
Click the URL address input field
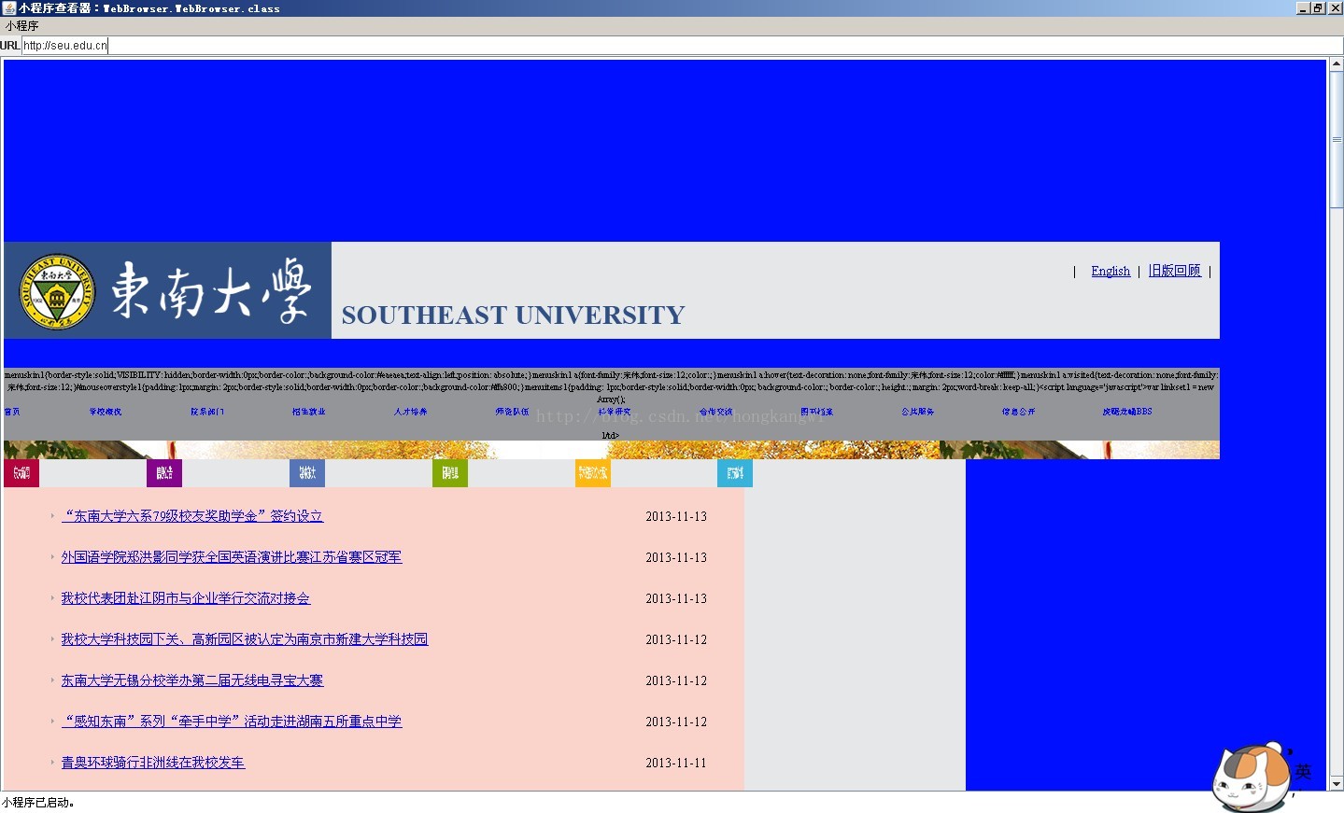tap(682, 45)
